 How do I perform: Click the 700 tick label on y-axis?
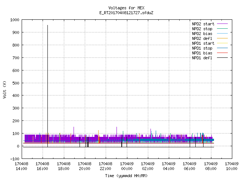[16, 58]
